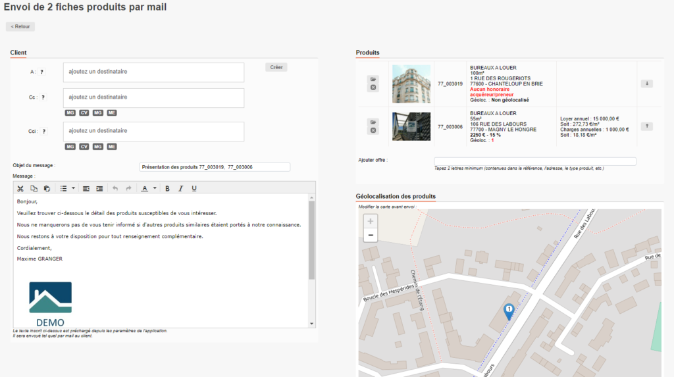
Task: Zoom in on the map with plus button
Action: [371, 222]
